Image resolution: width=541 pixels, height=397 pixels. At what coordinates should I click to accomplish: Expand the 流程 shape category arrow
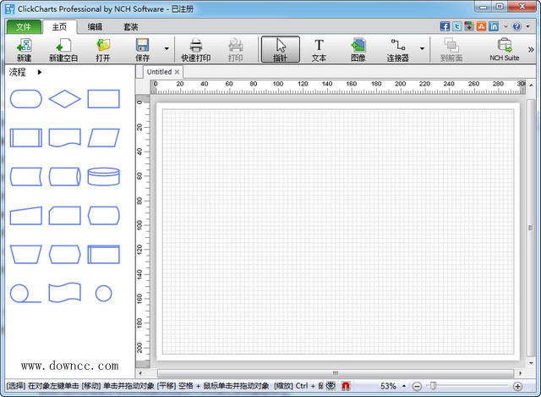pyautogui.click(x=39, y=72)
